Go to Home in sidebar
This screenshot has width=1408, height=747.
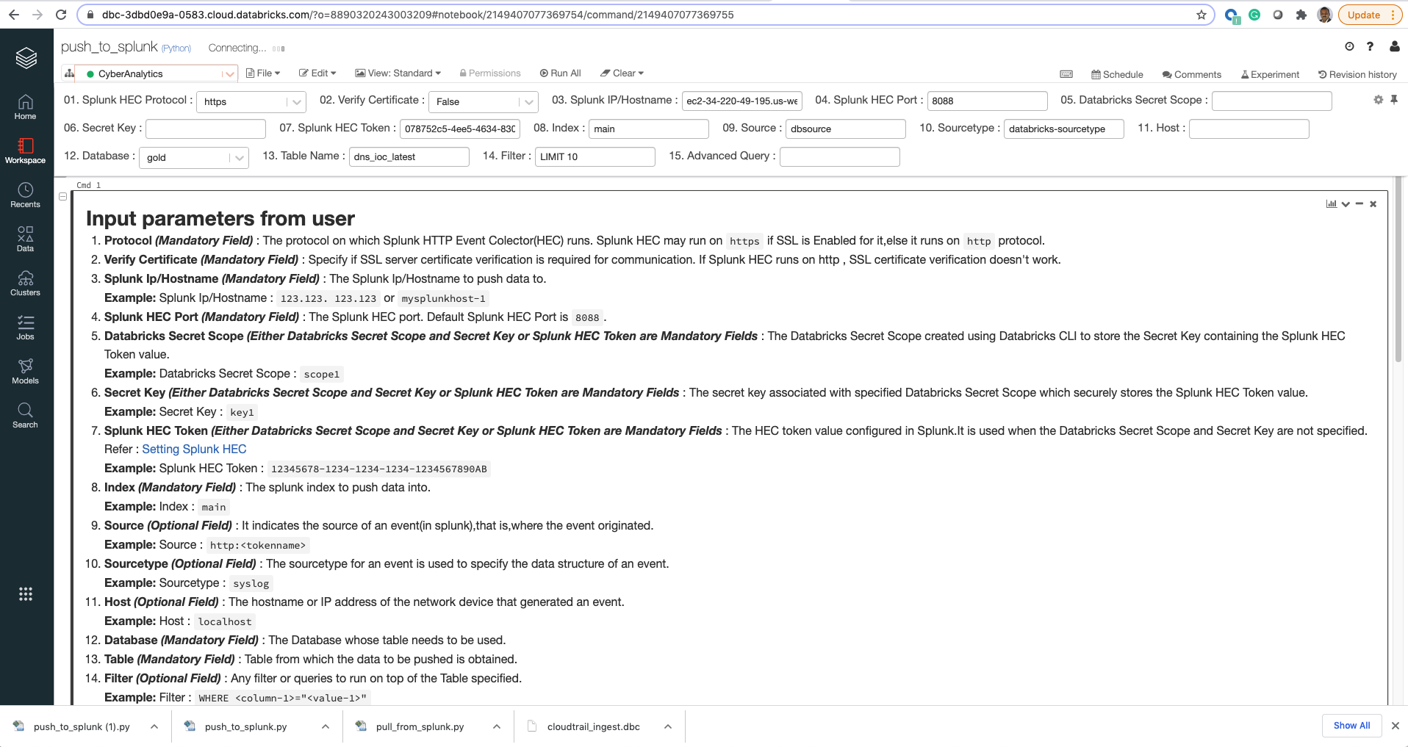tap(26, 107)
